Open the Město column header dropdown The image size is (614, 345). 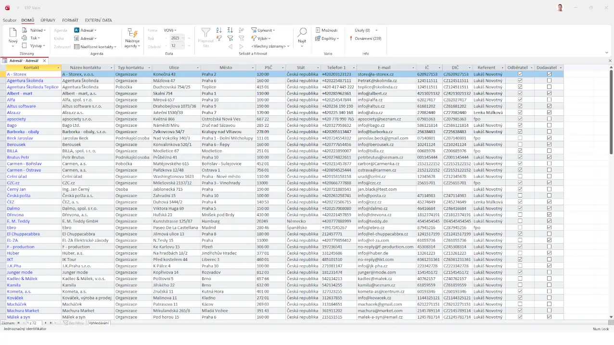pyautogui.click(x=252, y=68)
